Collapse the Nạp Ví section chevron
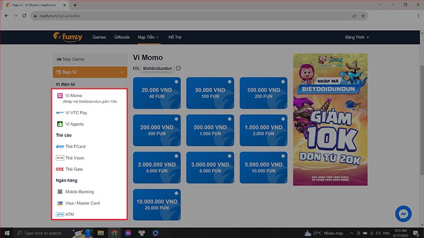The image size is (424, 238). [122, 72]
